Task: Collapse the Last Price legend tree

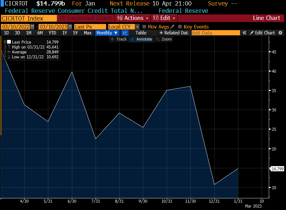Action: coord(5,42)
